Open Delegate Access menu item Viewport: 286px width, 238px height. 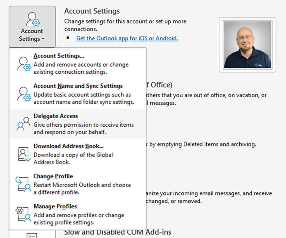click(78, 124)
